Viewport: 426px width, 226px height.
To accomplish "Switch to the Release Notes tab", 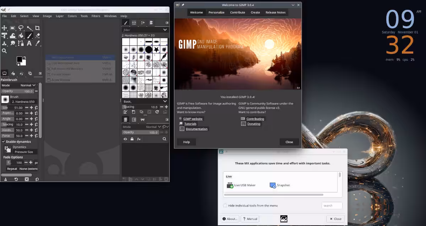I will pyautogui.click(x=275, y=12).
